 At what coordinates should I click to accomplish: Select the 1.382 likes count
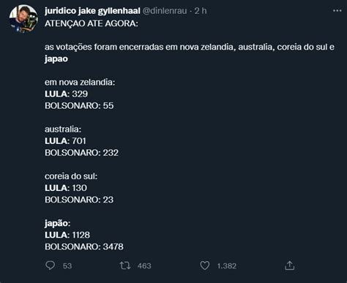tap(227, 265)
